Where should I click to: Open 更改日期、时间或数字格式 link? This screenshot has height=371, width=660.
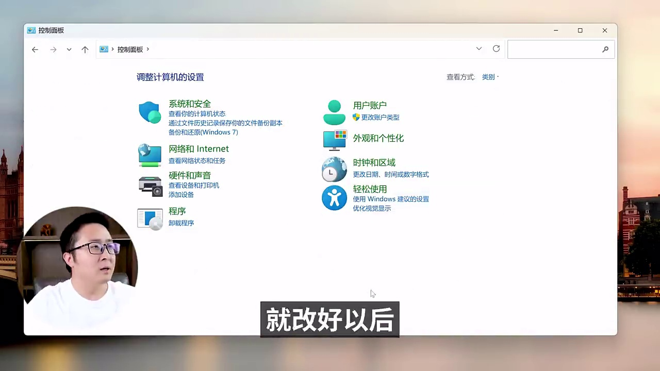pyautogui.click(x=391, y=175)
